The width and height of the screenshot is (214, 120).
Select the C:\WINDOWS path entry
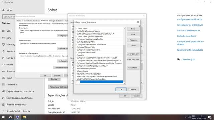[x=100, y=28]
